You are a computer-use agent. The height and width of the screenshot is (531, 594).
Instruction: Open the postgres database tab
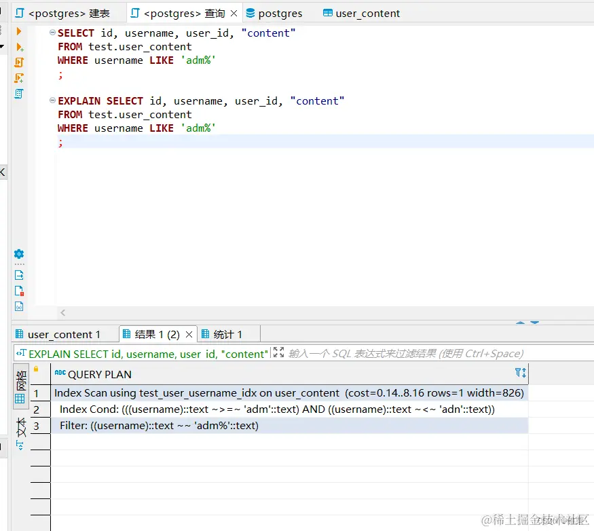click(274, 14)
